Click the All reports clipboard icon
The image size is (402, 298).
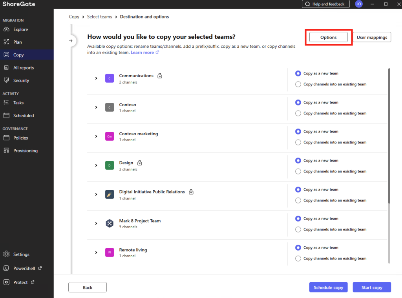point(6,67)
